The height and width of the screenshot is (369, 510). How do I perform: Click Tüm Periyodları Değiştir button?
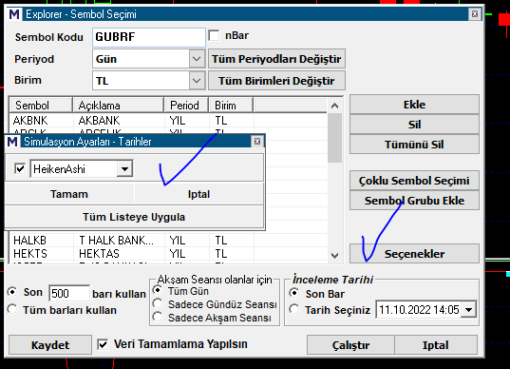(x=276, y=59)
